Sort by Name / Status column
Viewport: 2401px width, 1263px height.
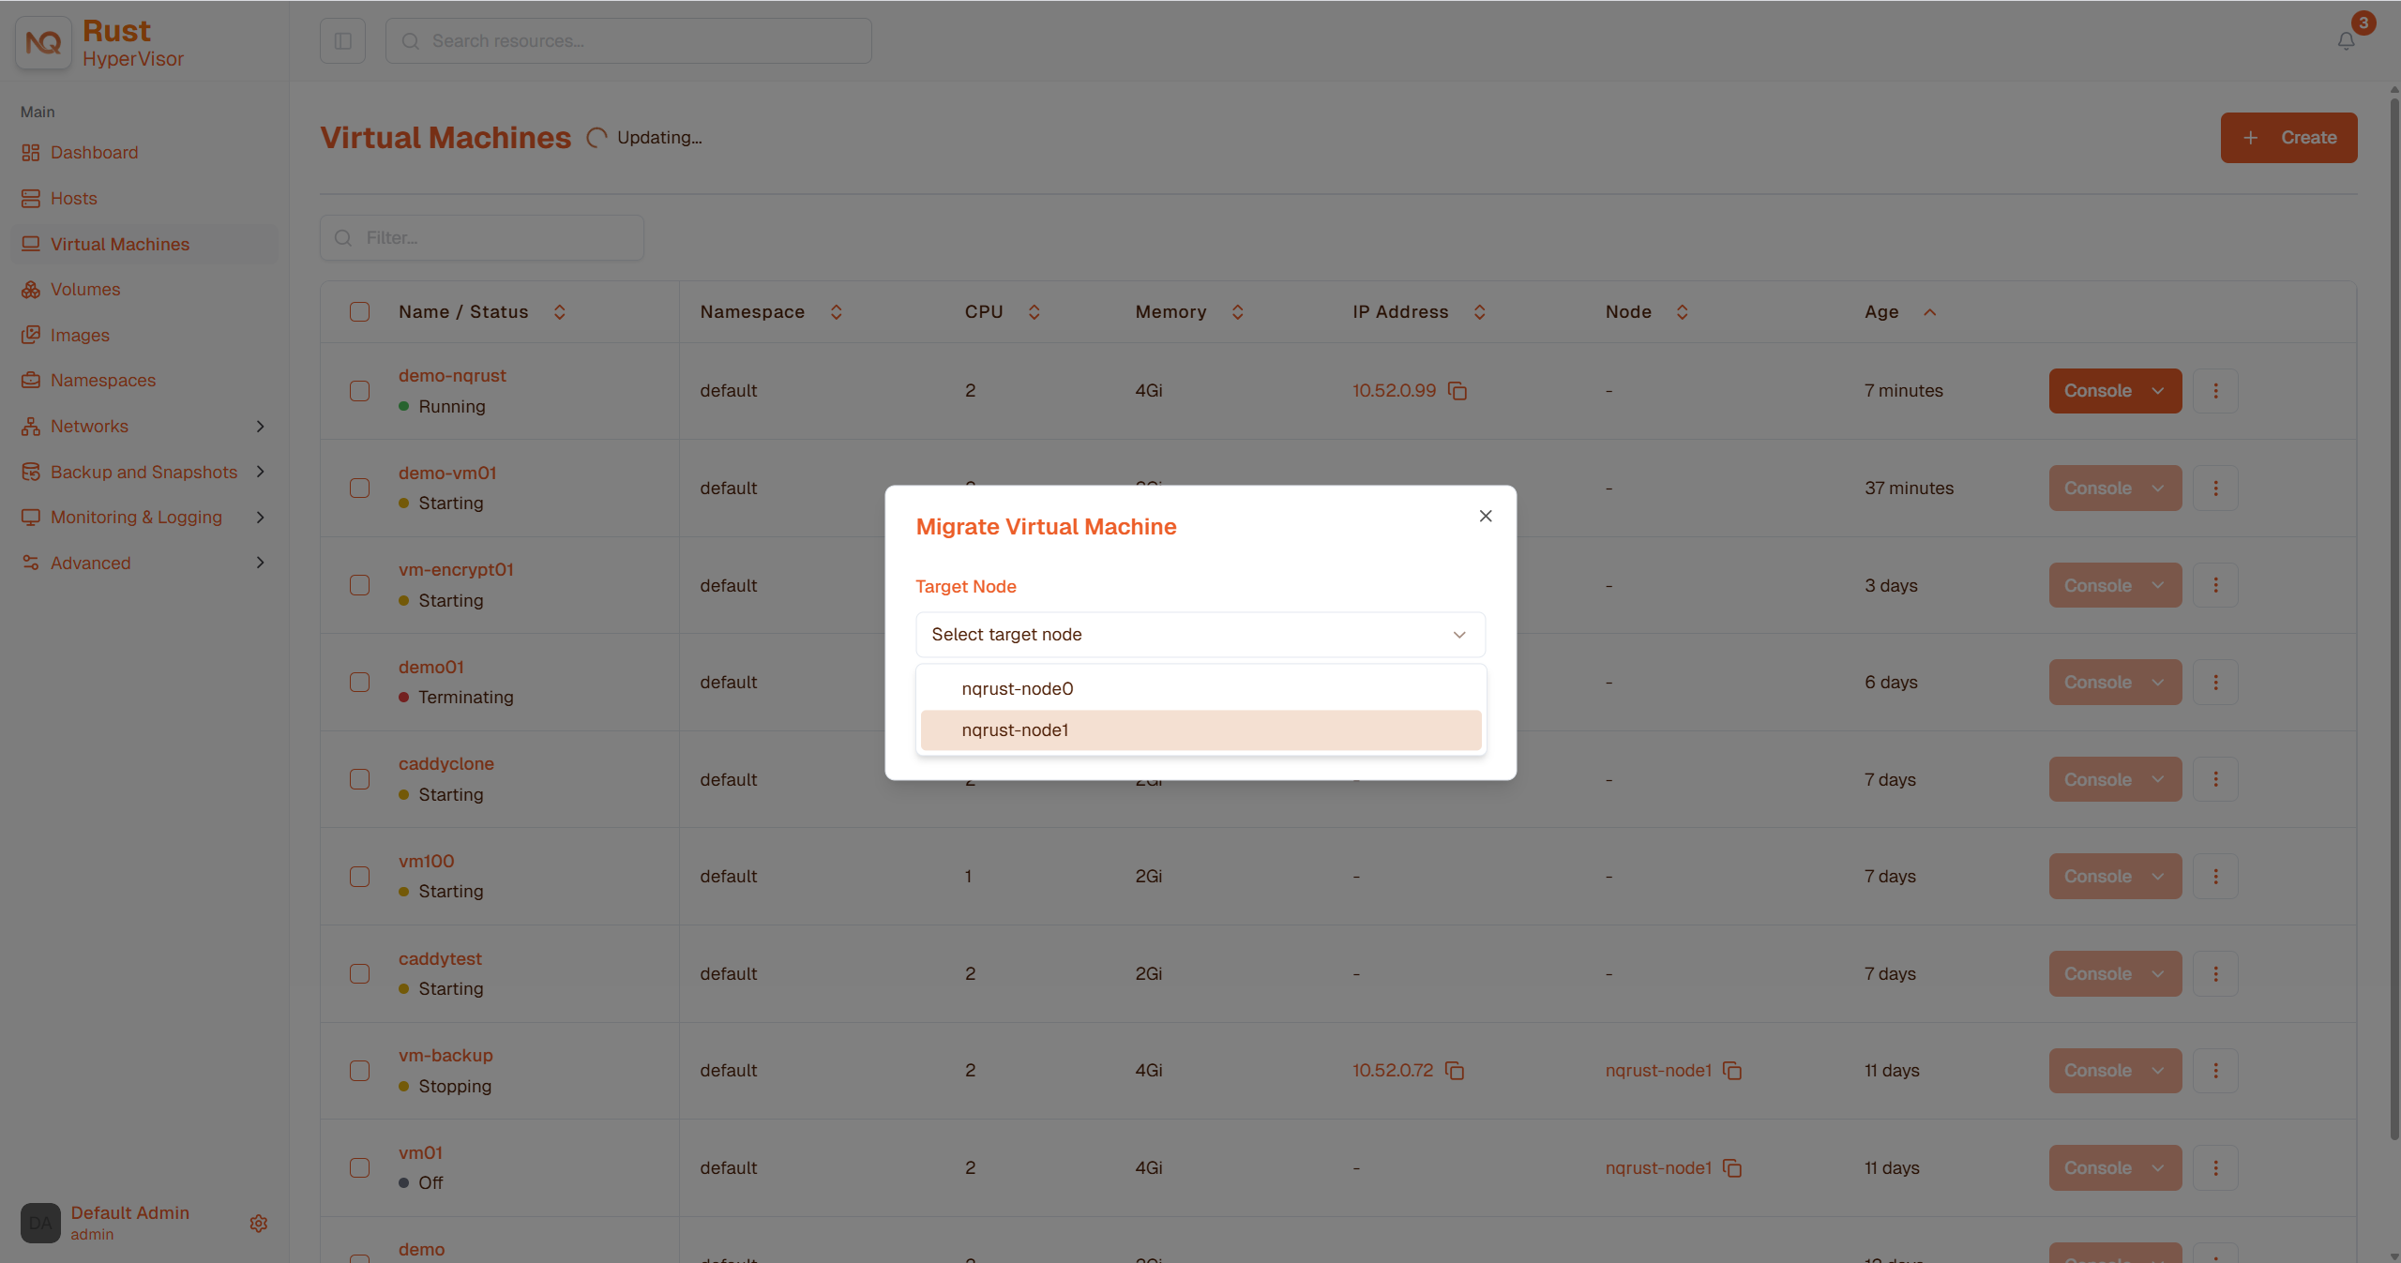coord(559,312)
